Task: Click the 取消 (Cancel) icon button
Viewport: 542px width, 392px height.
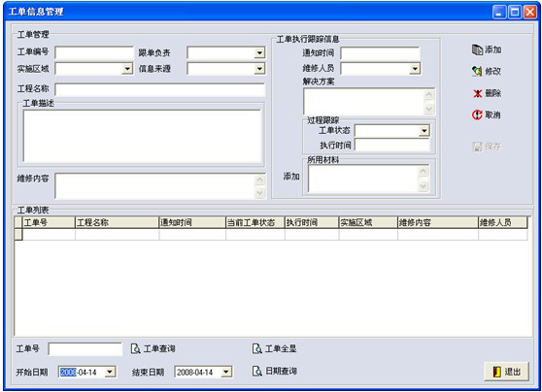Action: [x=487, y=114]
